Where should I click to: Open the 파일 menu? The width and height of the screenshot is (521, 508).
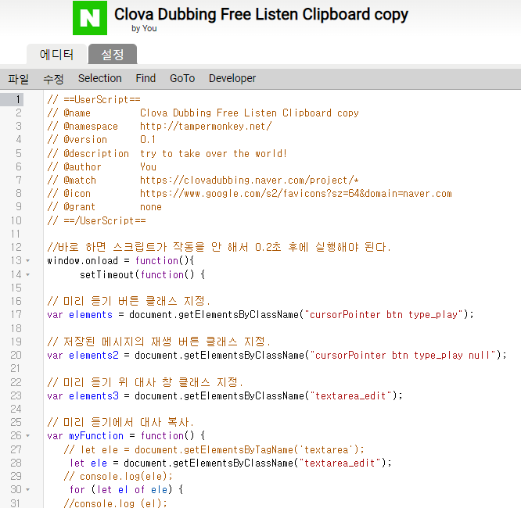18,79
